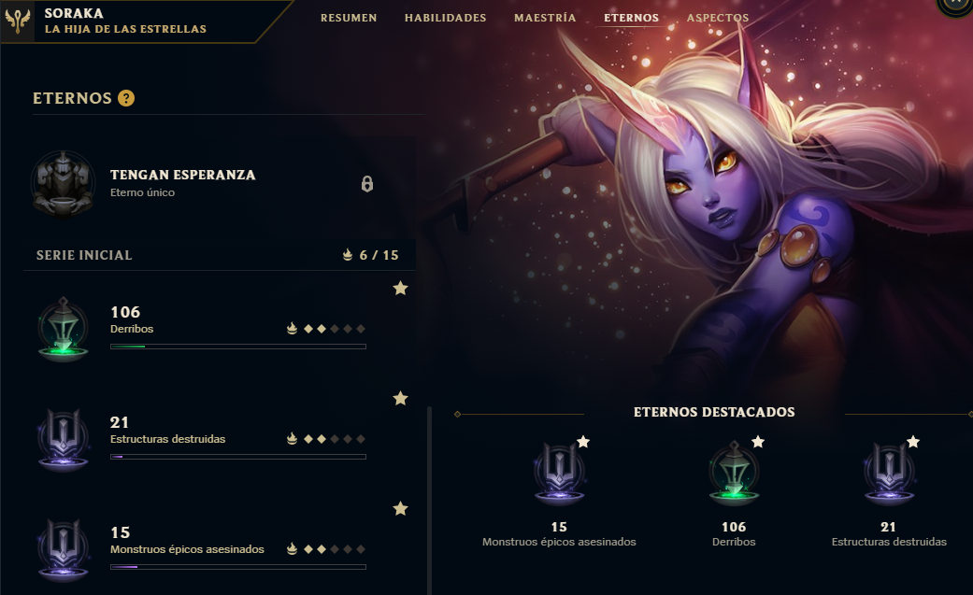Select featured Estructuras destruidas emblem
Viewport: 973px width, 595px height.
click(x=889, y=473)
